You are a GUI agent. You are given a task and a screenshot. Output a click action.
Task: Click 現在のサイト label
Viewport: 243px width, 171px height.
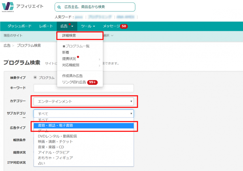point(13,36)
